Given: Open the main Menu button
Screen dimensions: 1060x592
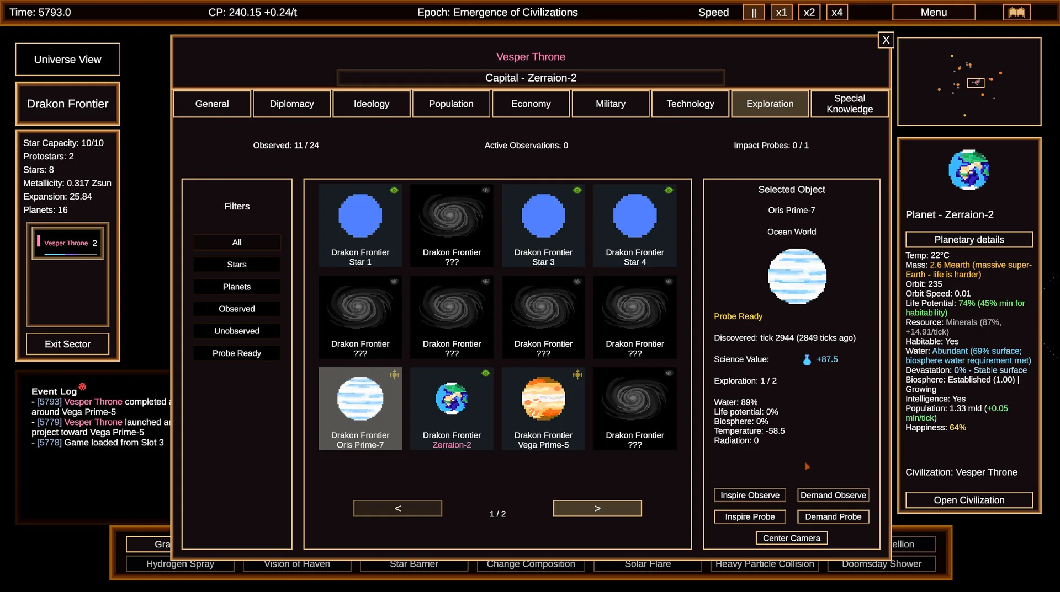Looking at the screenshot, I should (x=934, y=12).
